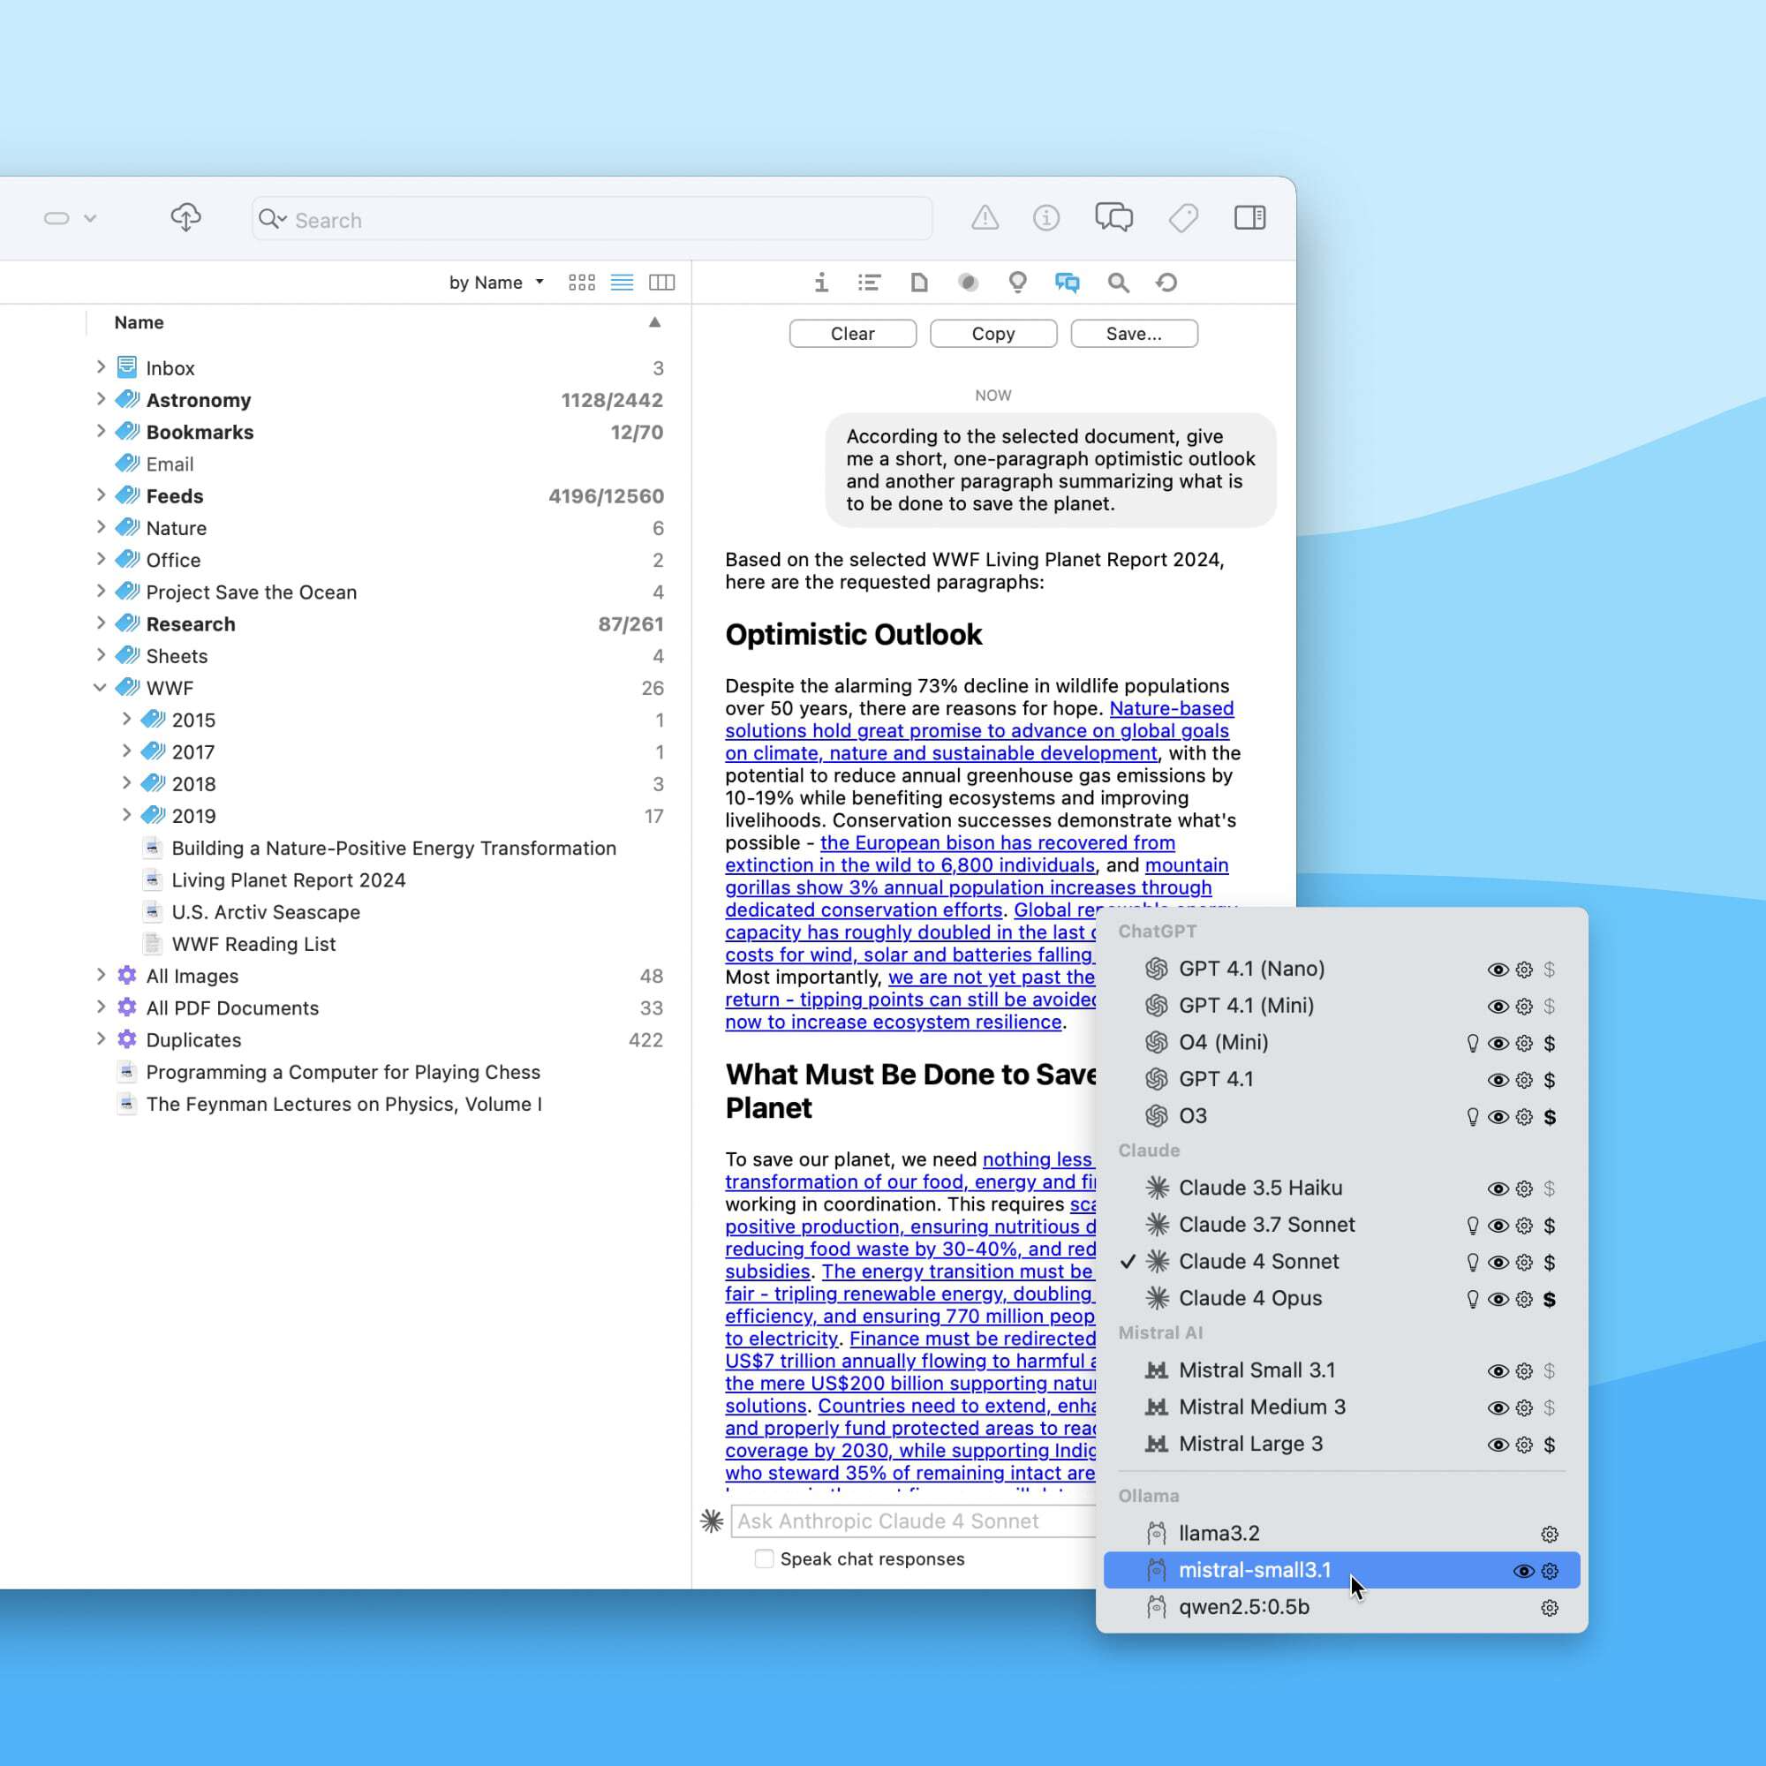Viewport: 1766px width, 1766px height.
Task: Click dollar cost icon for O3
Action: click(1550, 1117)
